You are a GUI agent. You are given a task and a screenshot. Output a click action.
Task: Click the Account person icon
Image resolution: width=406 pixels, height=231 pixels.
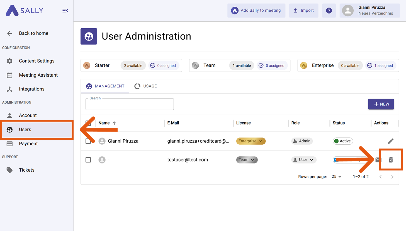click(x=9, y=115)
